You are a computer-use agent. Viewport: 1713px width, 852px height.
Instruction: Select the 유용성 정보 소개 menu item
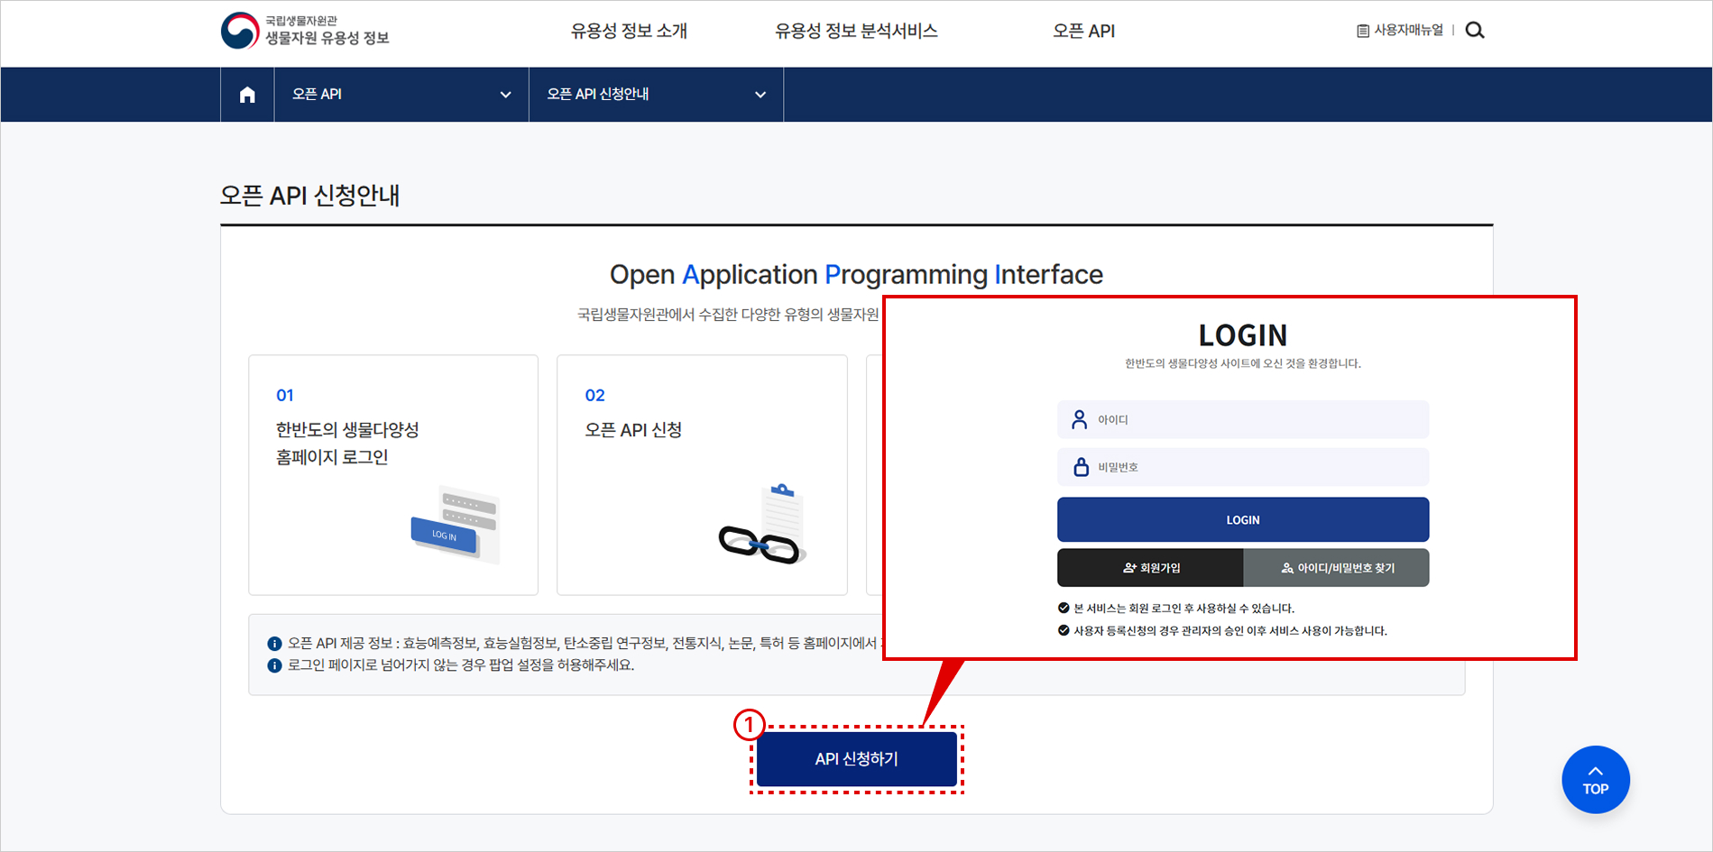point(629,30)
